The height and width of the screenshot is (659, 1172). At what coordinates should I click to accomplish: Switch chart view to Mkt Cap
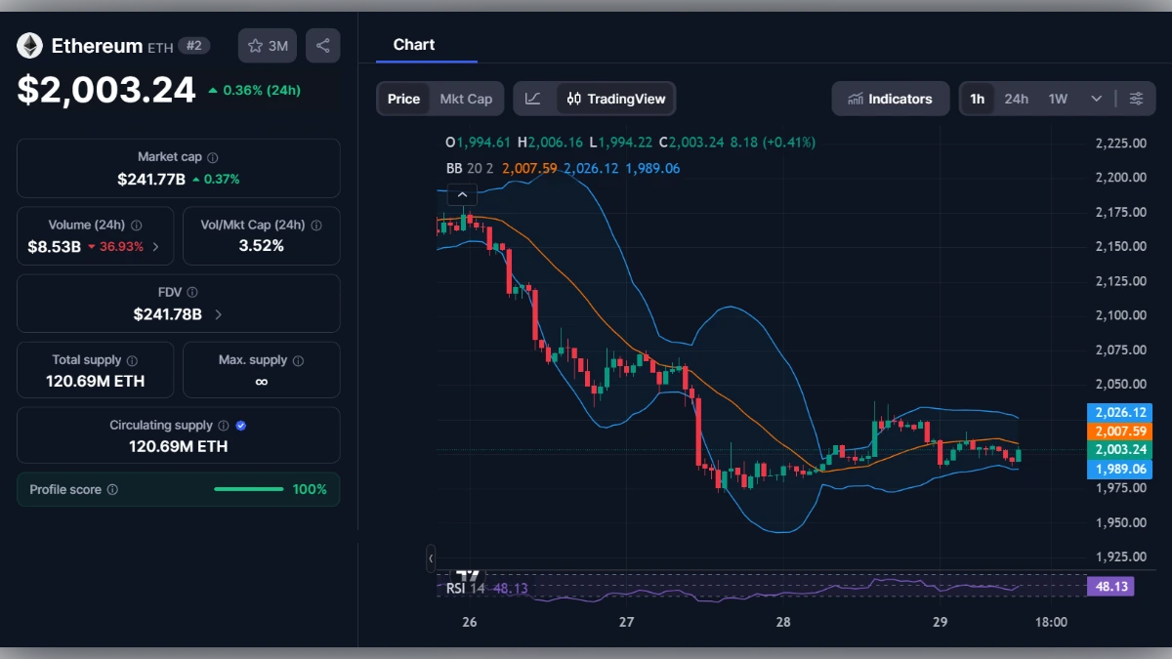coord(466,98)
